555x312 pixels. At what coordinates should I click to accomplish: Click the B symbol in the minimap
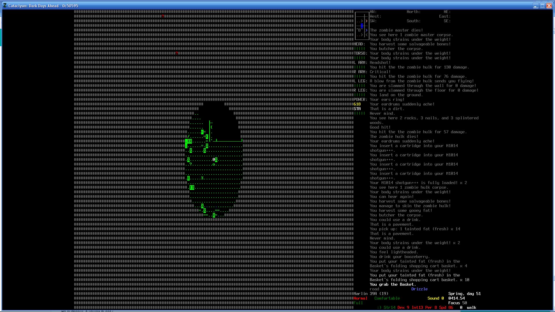click(359, 30)
